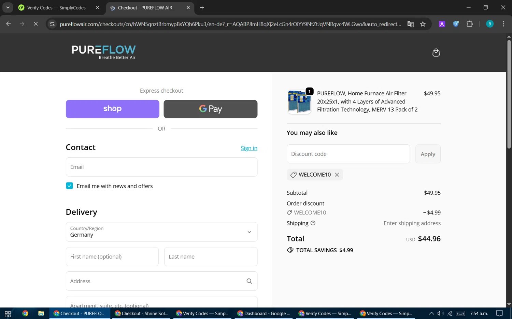Open the tab search dropdown arrow

(8, 7)
